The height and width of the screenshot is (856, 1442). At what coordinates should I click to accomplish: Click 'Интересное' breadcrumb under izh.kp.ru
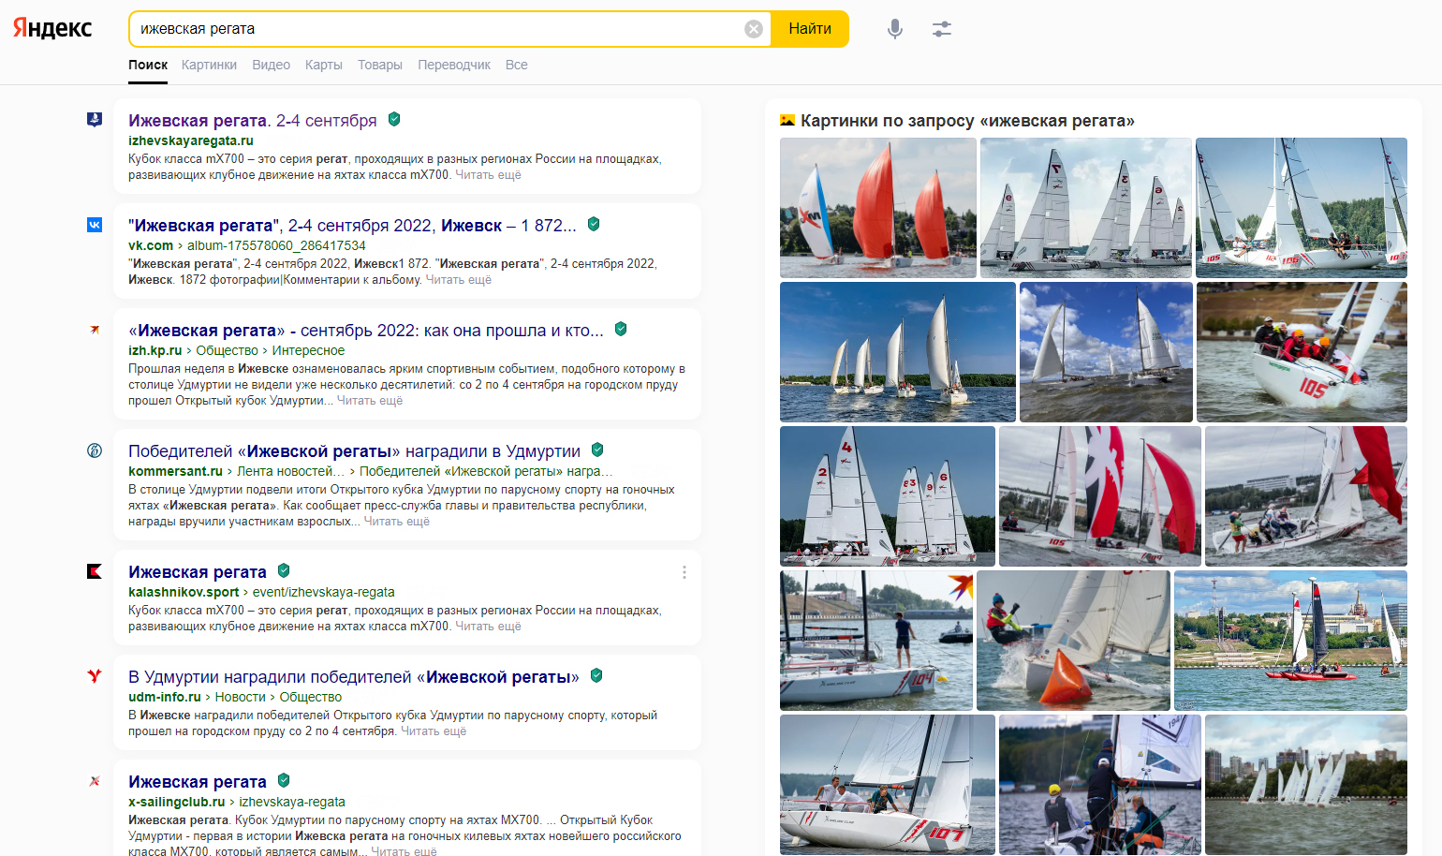[x=309, y=350]
